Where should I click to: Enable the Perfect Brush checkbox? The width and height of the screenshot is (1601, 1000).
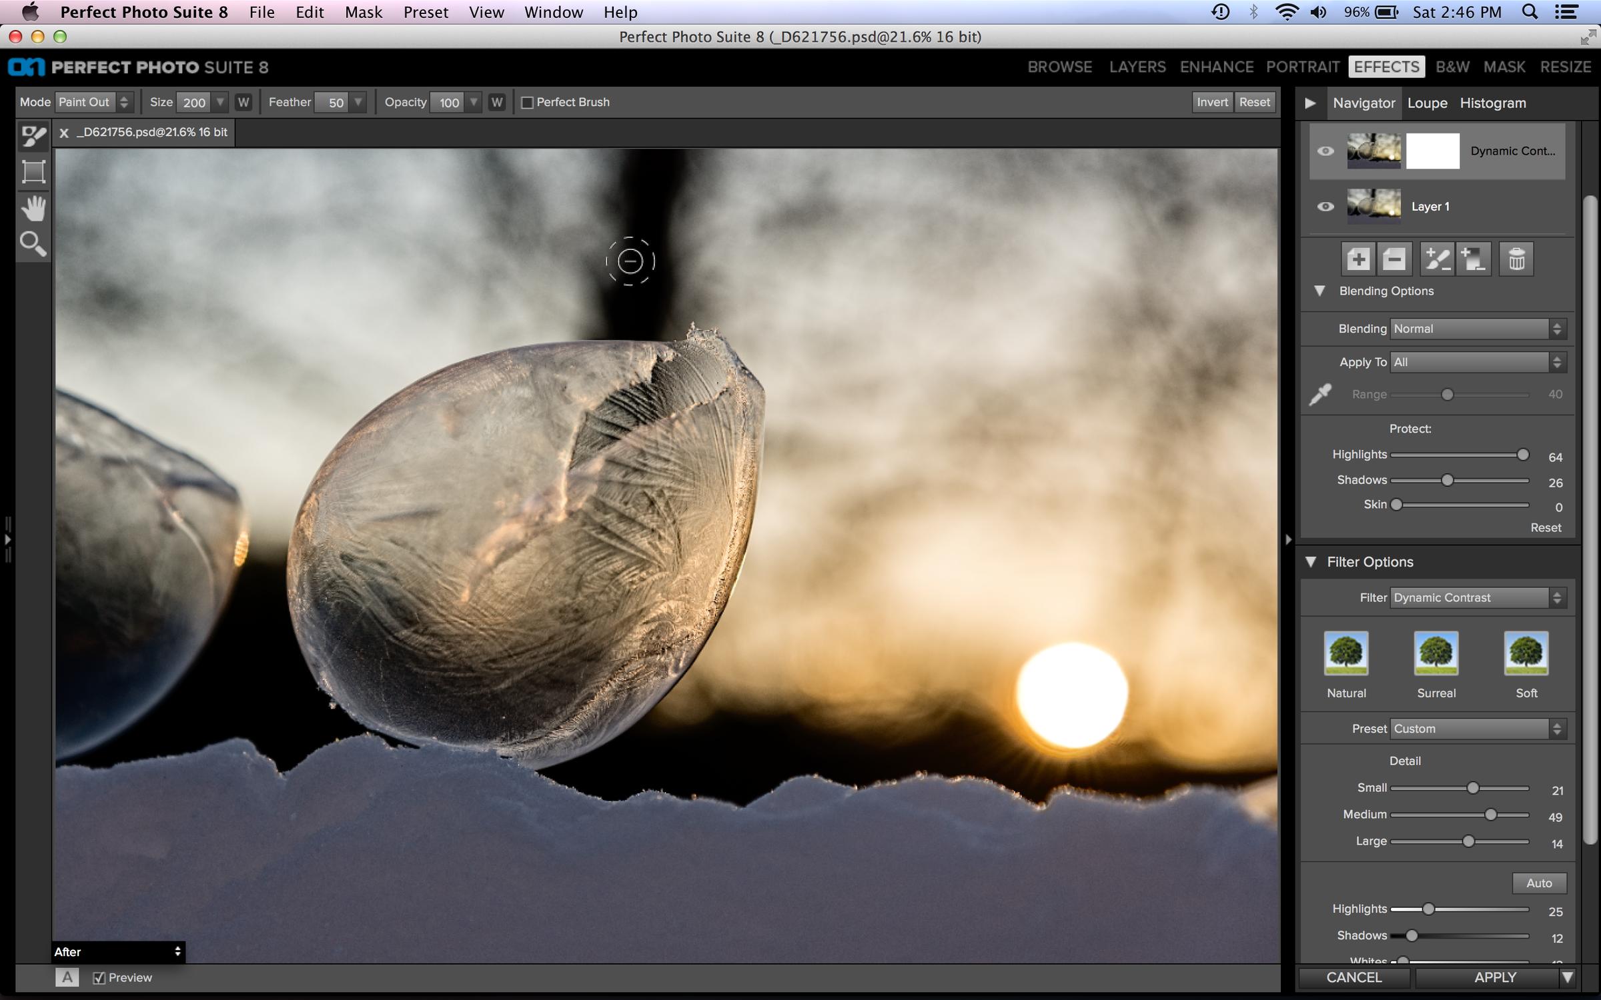528,103
